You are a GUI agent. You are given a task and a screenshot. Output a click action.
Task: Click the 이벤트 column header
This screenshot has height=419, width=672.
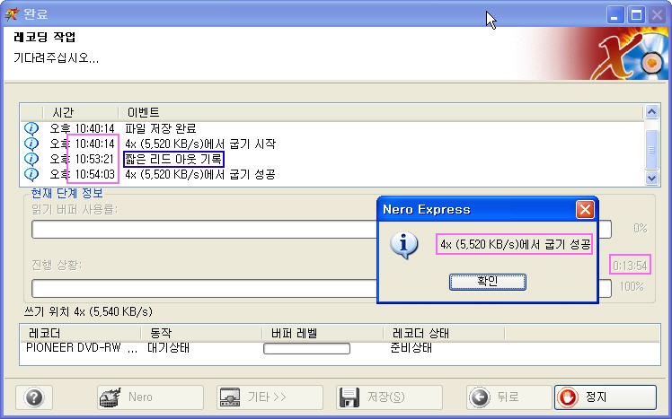[x=144, y=112]
